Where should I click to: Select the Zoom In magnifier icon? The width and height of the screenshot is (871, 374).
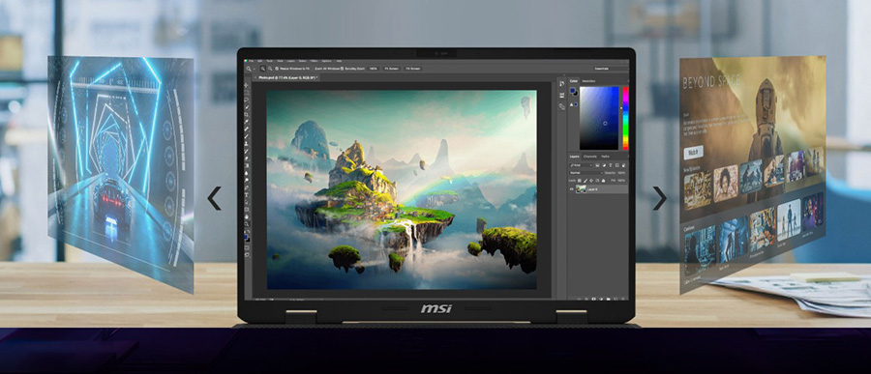(x=262, y=69)
